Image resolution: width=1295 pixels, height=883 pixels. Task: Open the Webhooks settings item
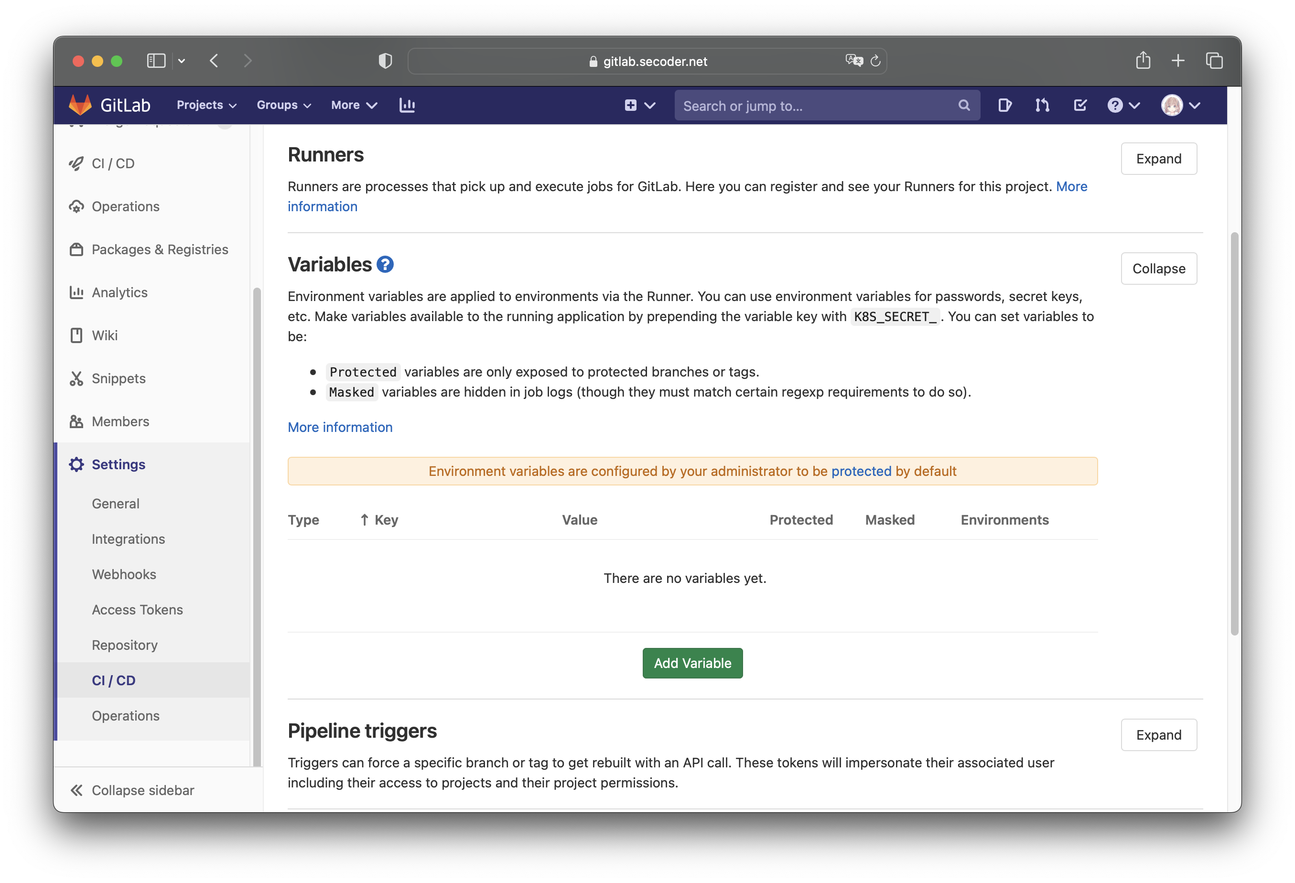[x=124, y=574]
